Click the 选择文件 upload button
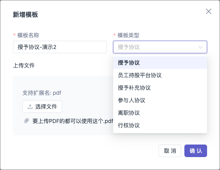This screenshot has height=170, width=220. coord(42,107)
